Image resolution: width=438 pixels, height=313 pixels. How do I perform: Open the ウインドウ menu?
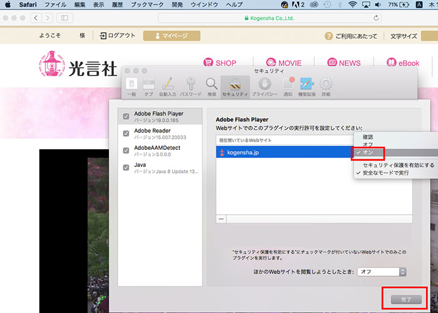point(205,4)
